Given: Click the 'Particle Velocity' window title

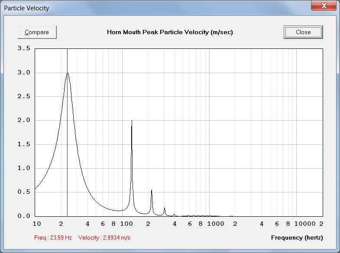Looking at the screenshot, I should click(x=26, y=8).
